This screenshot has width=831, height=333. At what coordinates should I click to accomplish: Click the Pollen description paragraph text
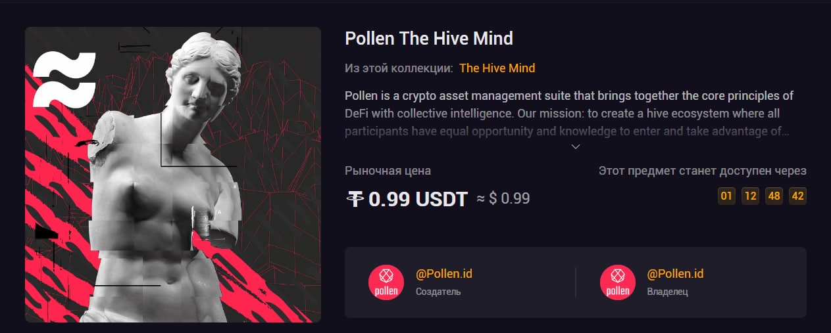point(569,113)
